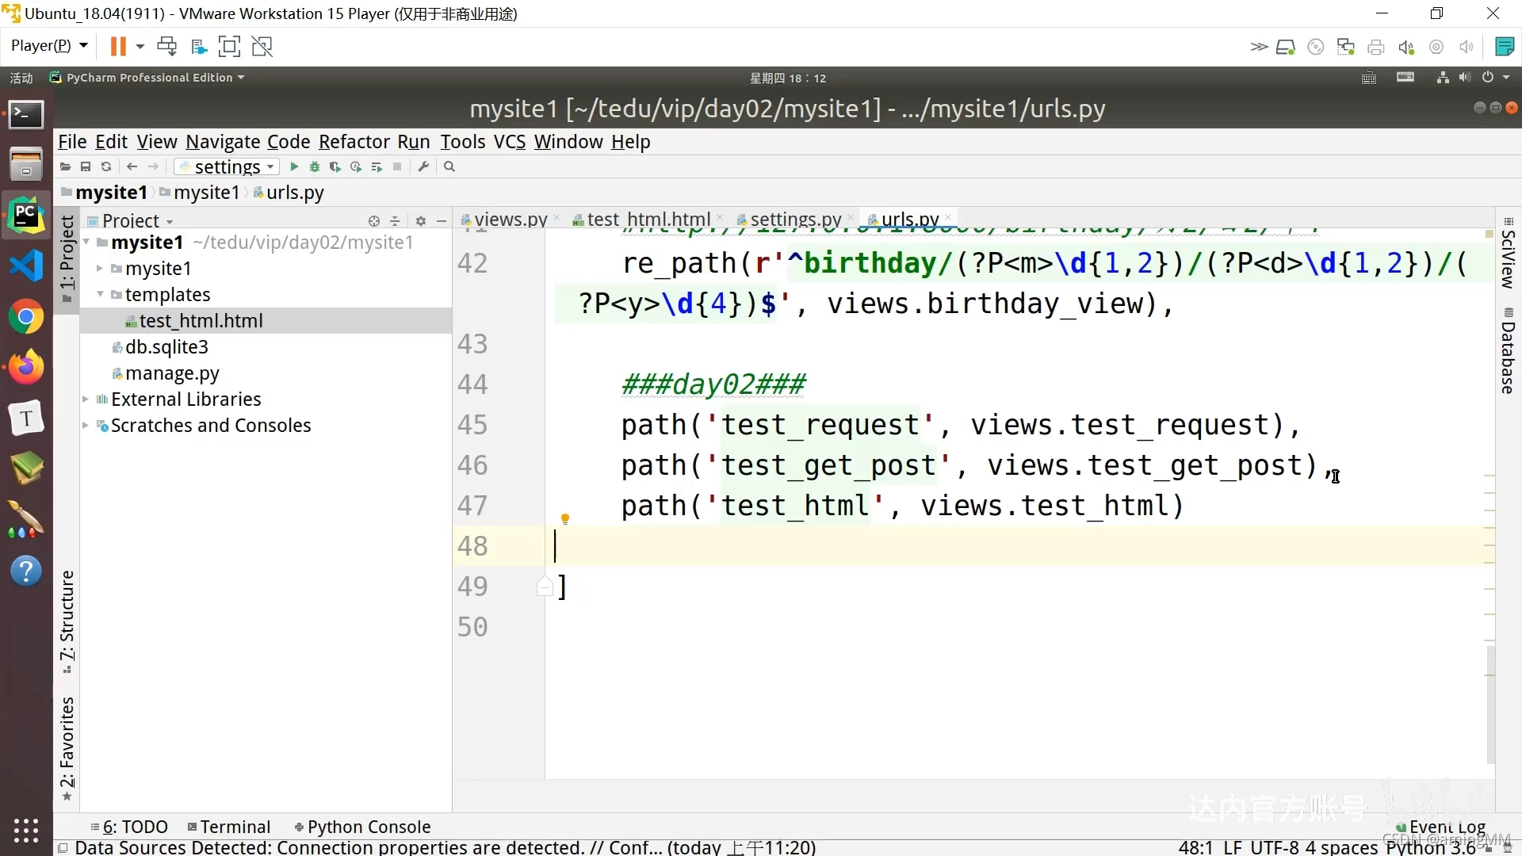Expand External Libraries node
The height and width of the screenshot is (856, 1522).
pos(86,399)
